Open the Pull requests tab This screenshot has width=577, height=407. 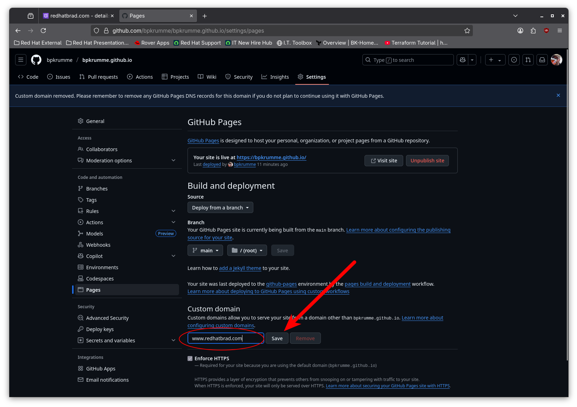(x=99, y=77)
